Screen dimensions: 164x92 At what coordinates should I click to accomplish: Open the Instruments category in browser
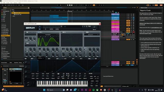point(6,29)
